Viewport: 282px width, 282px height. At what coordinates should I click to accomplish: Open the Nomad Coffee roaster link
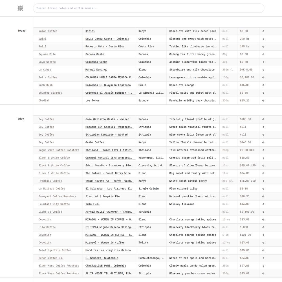48,31
